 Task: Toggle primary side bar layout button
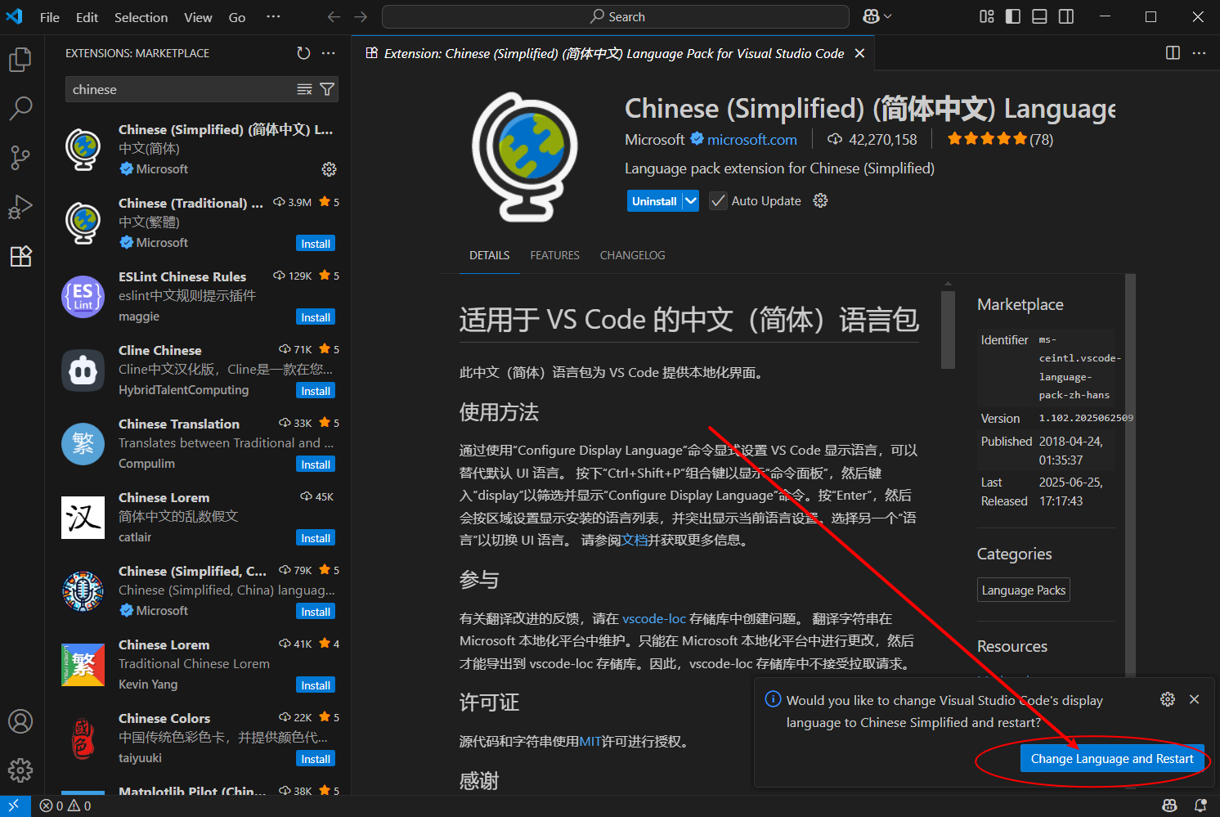[x=1013, y=16]
